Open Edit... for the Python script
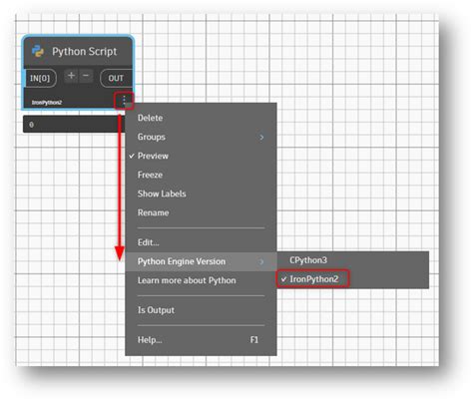The image size is (473, 401). tap(201, 242)
